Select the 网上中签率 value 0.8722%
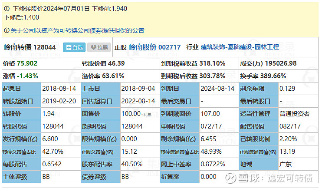322x188 pixels. 213,164
